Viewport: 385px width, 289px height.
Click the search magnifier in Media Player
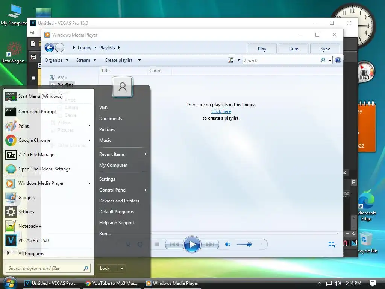[x=323, y=60]
